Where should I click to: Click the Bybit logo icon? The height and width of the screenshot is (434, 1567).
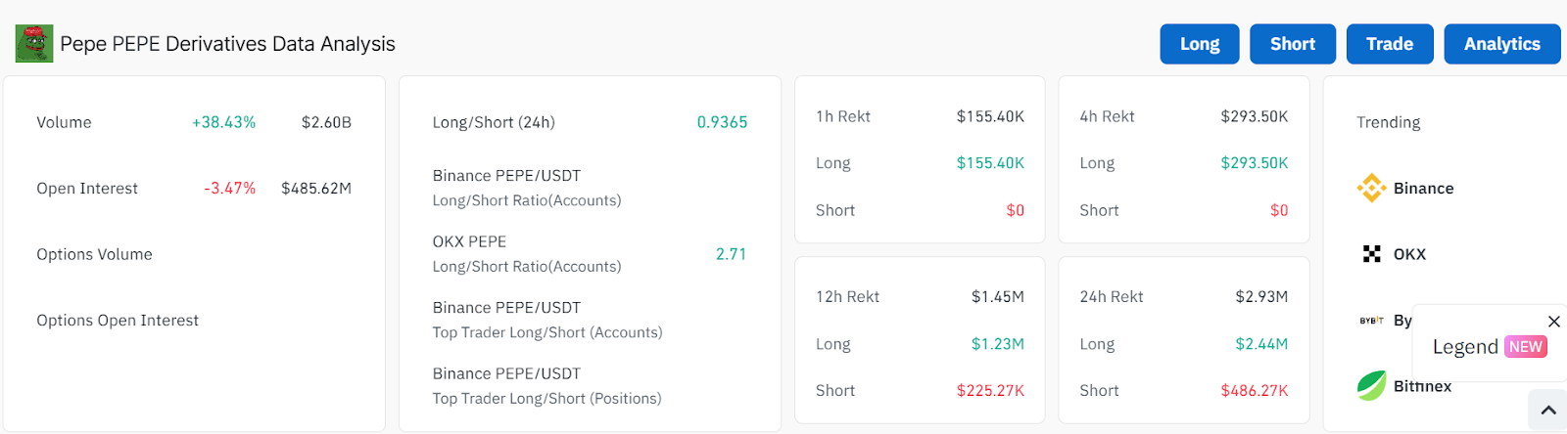1371,321
